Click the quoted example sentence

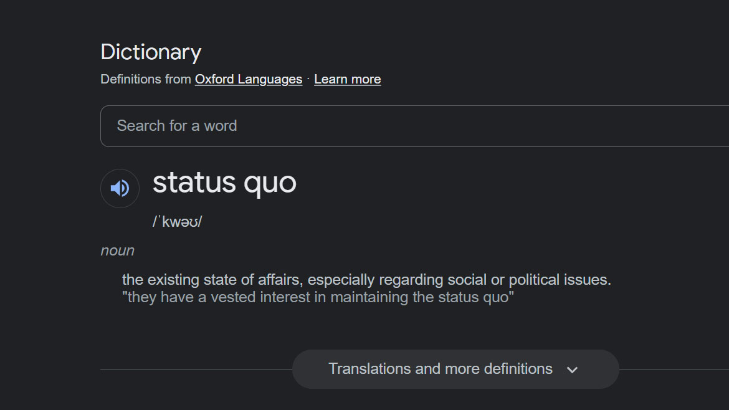[318, 297]
